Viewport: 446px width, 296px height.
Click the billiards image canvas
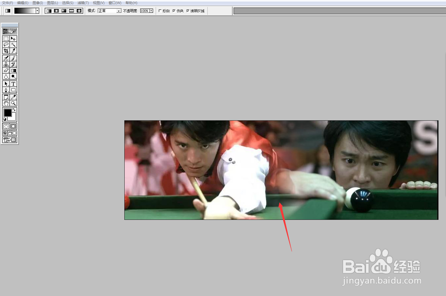[281, 170]
